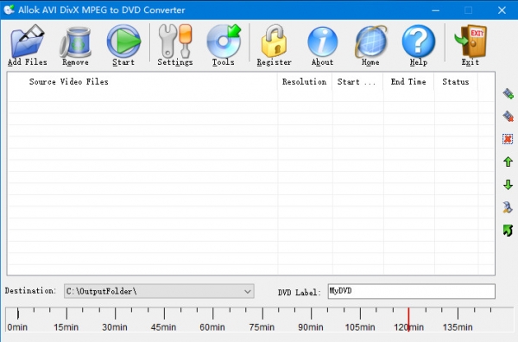
Task: Click the 0min mark on the timeline
Action: coord(17,327)
